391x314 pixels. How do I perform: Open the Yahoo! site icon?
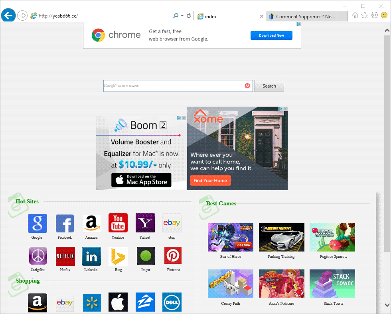[145, 223]
